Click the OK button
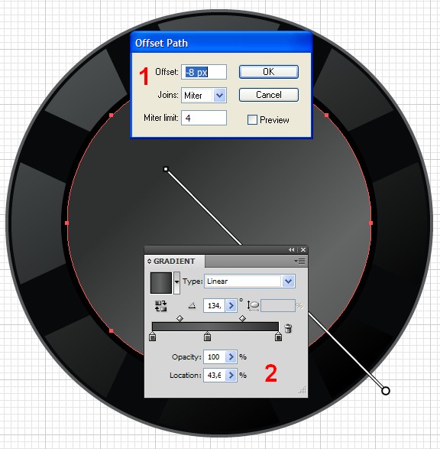Viewport: 440px width, 449px height. click(x=269, y=72)
